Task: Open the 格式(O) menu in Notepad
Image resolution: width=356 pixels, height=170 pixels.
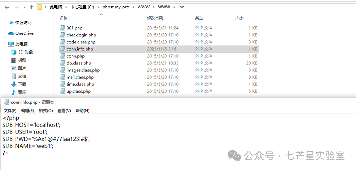Action: 46,111
